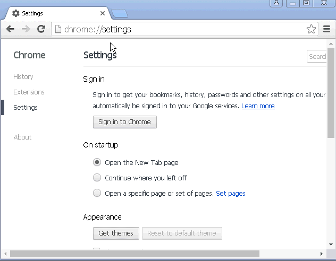Reload the page with the refresh icon
Image resolution: width=336 pixels, height=261 pixels.
[41, 29]
